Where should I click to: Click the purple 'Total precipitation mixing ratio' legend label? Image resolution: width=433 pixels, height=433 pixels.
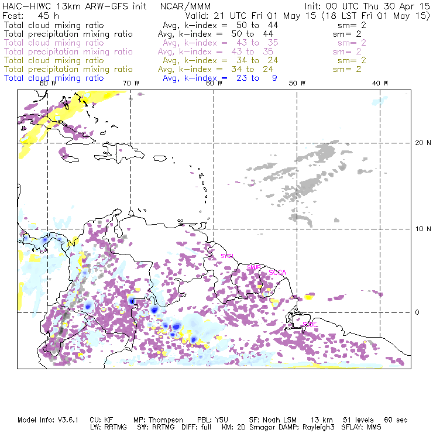[x=68, y=51]
